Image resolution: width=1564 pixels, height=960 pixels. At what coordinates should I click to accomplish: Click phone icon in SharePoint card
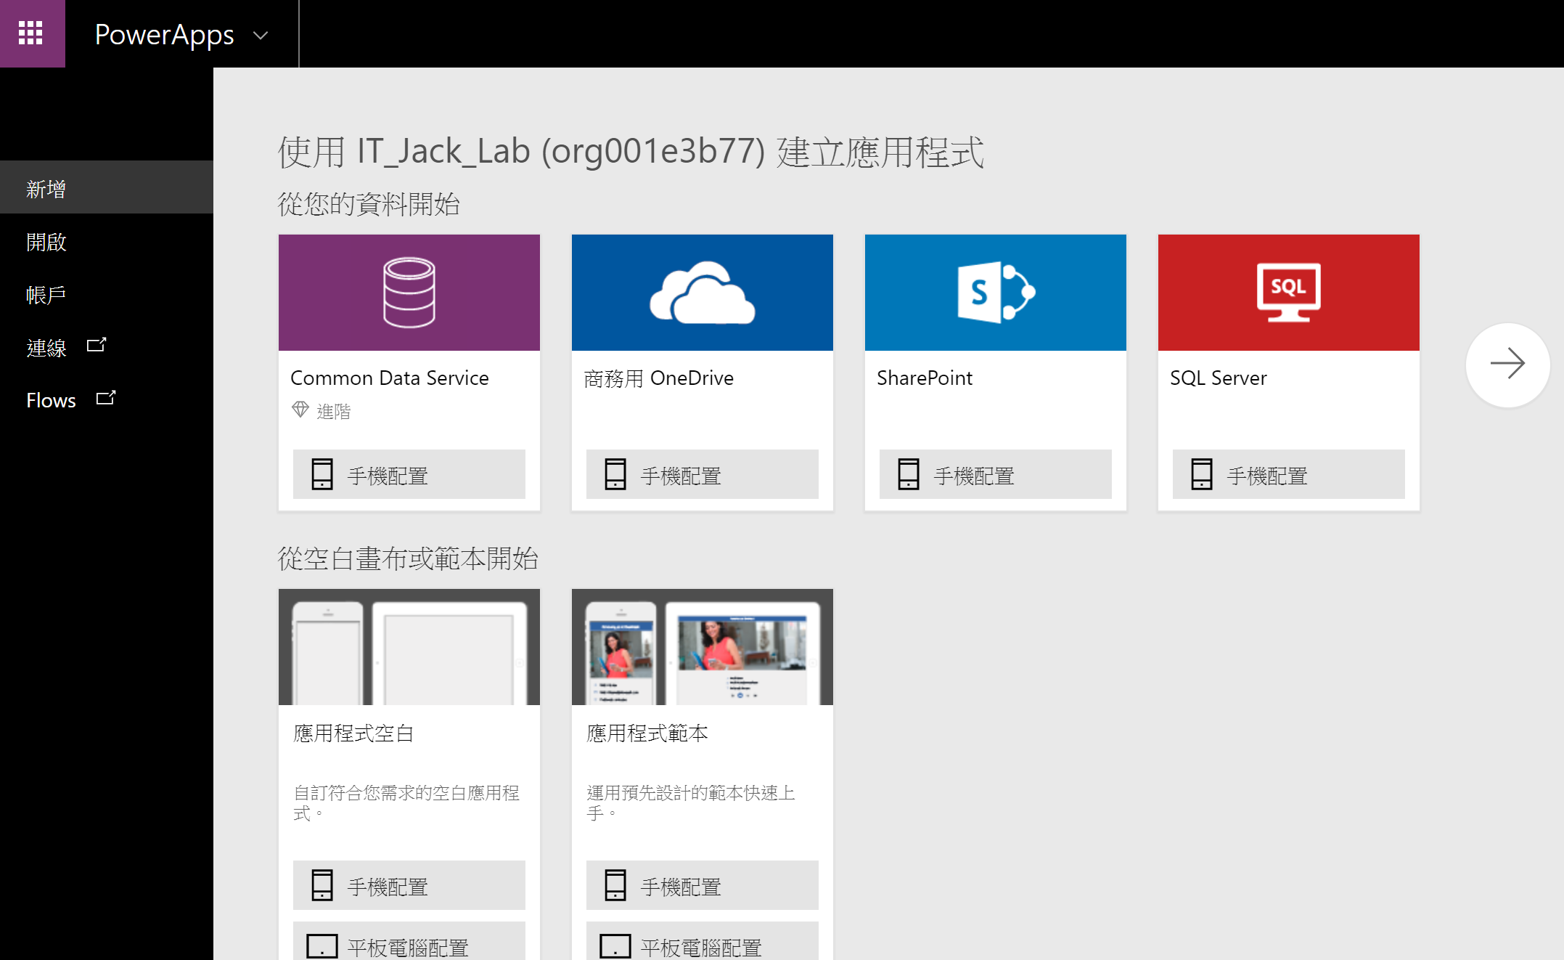[909, 474]
